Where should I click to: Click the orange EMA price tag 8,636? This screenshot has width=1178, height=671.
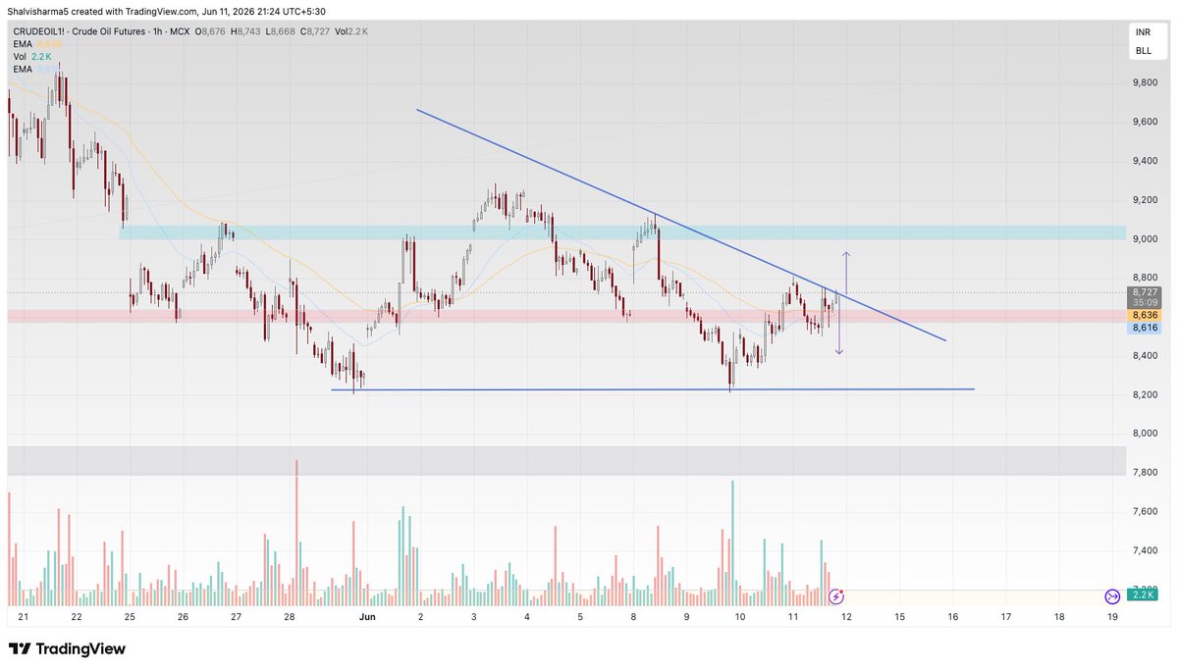[x=1144, y=315]
